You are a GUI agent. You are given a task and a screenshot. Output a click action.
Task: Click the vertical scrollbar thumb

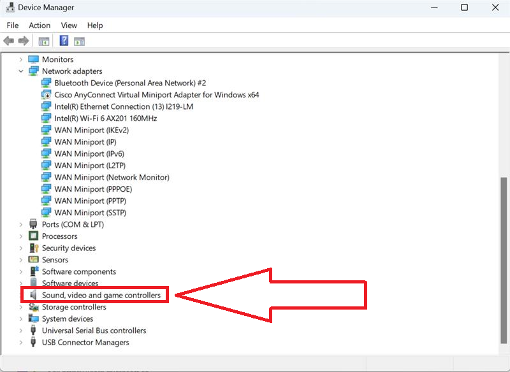tap(504, 260)
